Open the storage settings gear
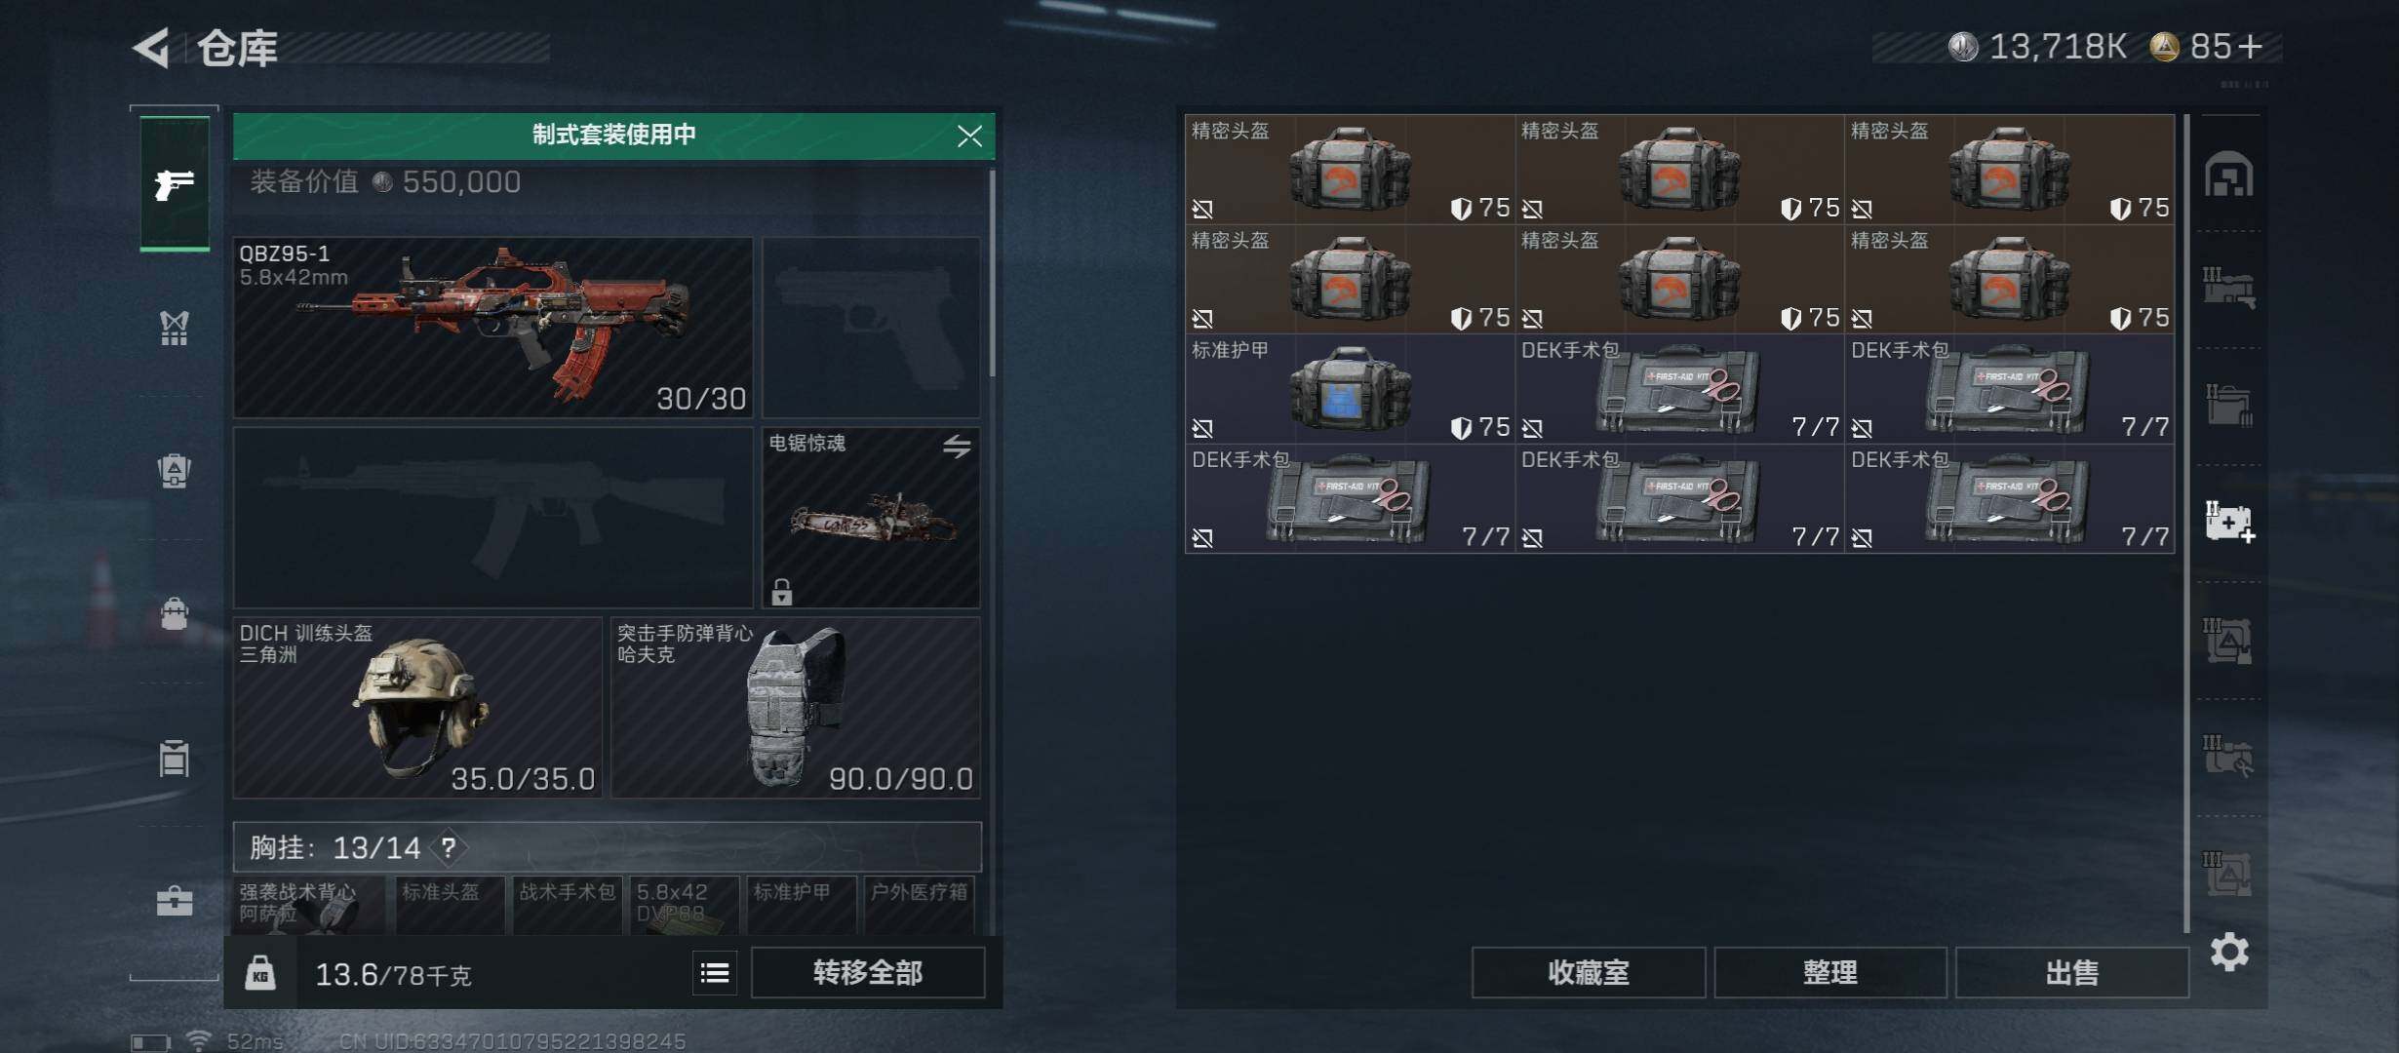2399x1053 pixels. click(2229, 952)
